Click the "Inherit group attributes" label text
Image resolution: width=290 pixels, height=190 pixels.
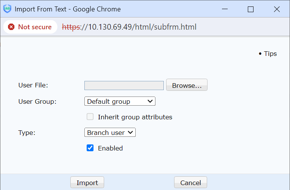point(135,117)
